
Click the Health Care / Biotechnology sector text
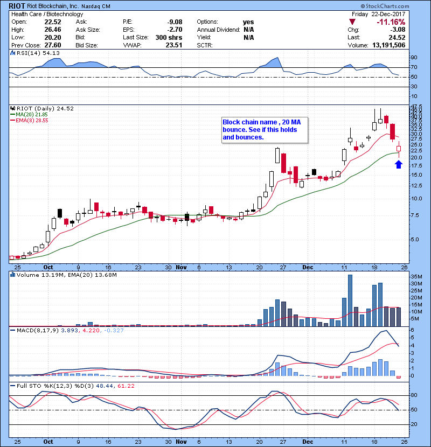tap(47, 14)
